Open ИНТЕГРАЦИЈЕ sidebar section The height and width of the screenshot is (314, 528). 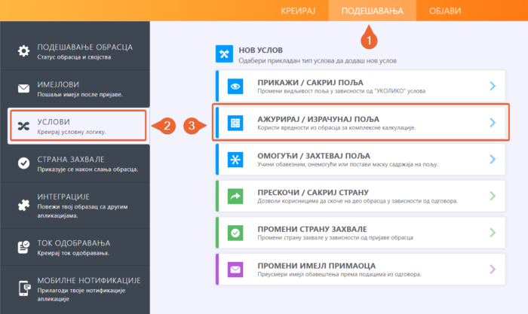point(75,205)
